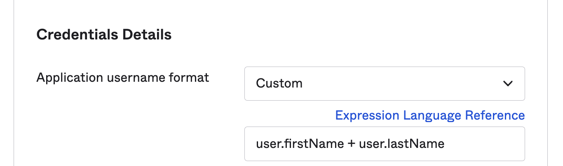Click the Application username format label
Screen dimensions: 563x166
click(x=123, y=77)
